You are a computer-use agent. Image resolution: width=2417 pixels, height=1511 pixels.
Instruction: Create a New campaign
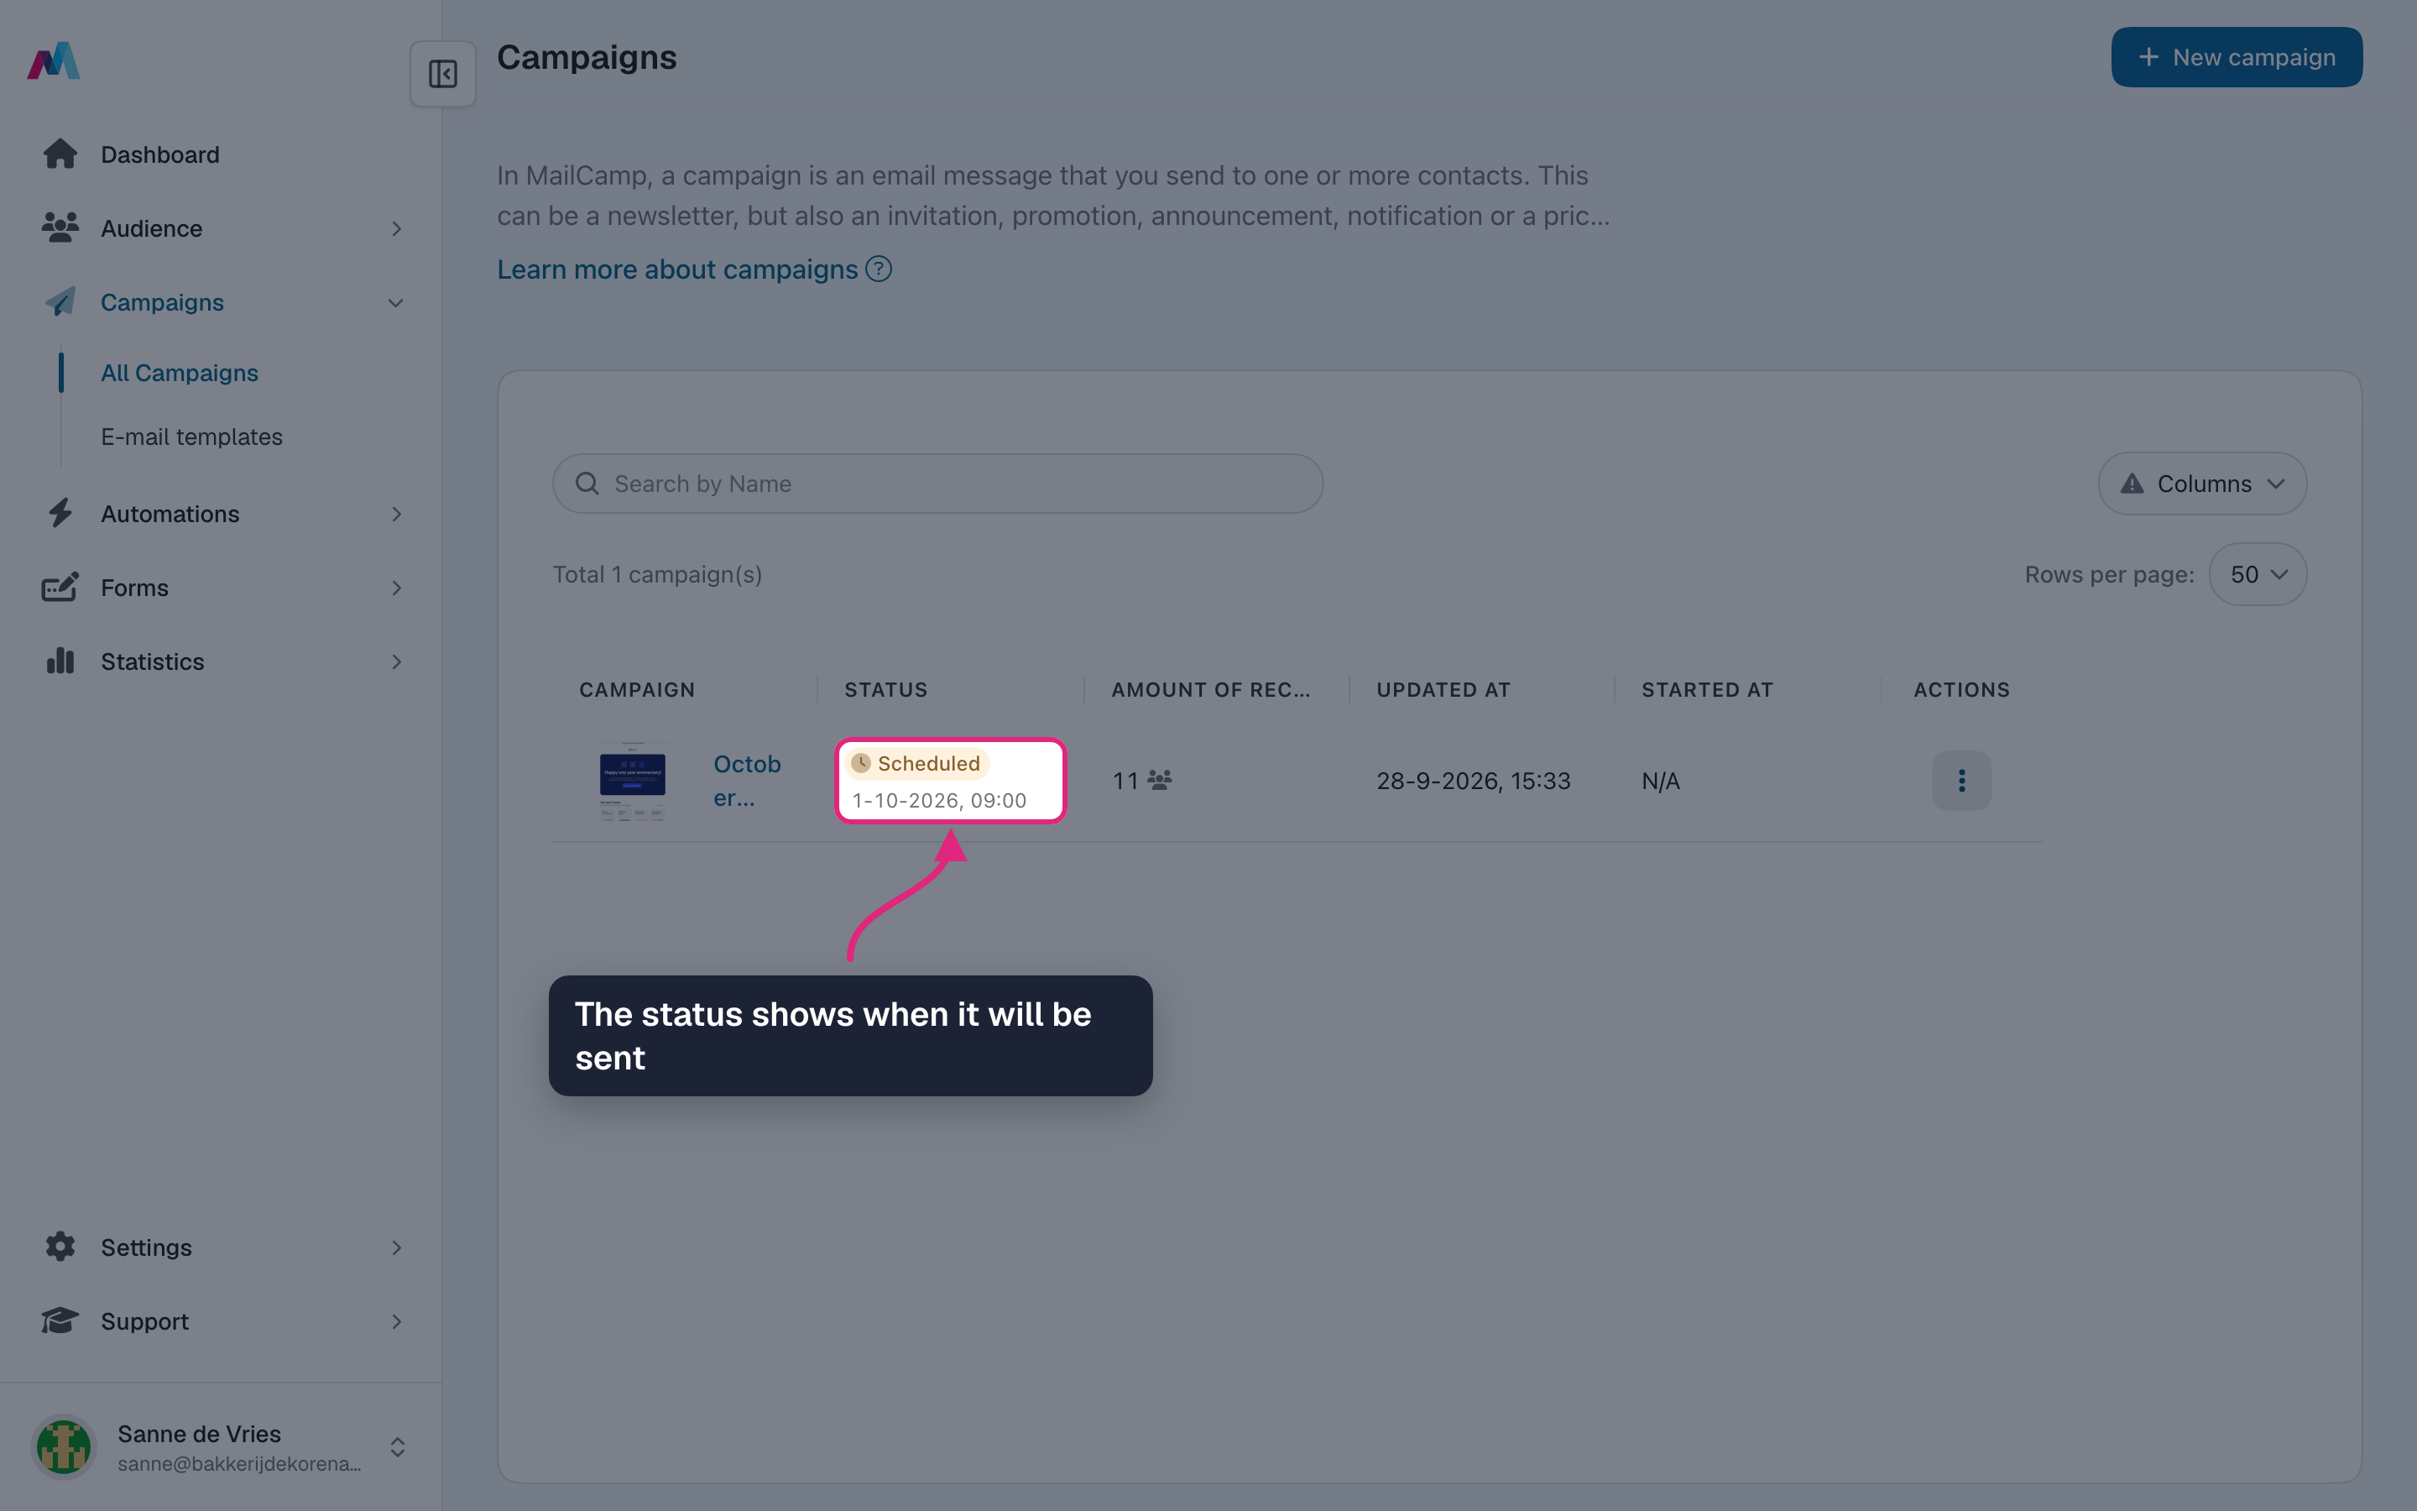coord(2237,57)
